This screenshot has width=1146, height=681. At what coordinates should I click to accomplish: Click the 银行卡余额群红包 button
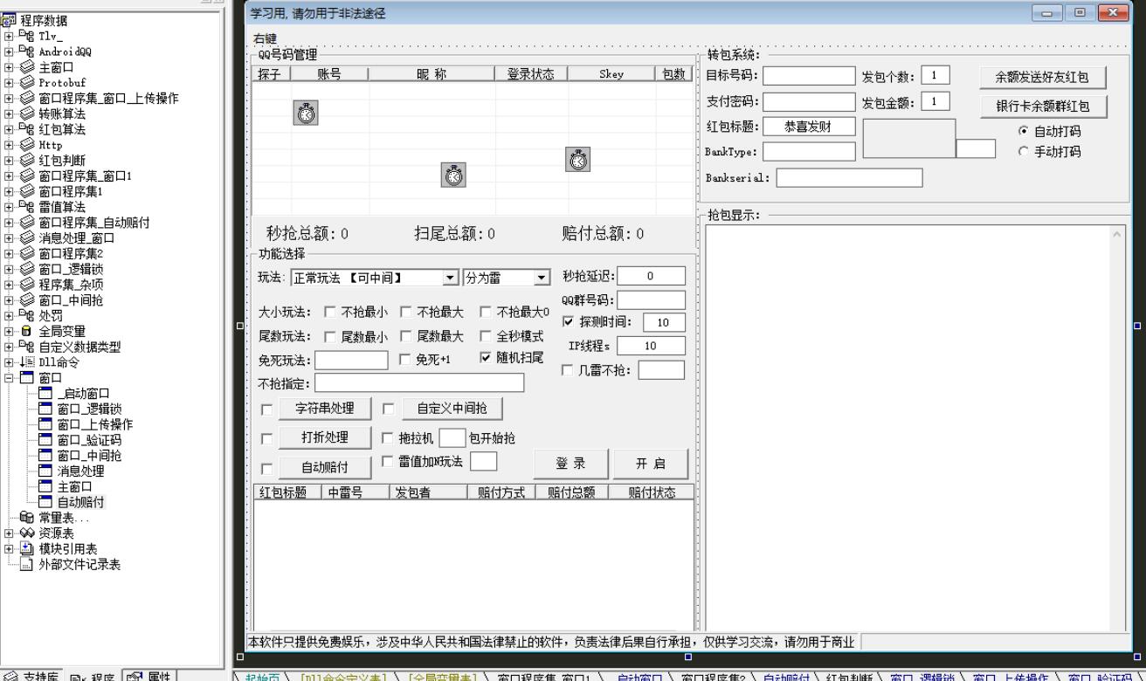[x=1042, y=107]
